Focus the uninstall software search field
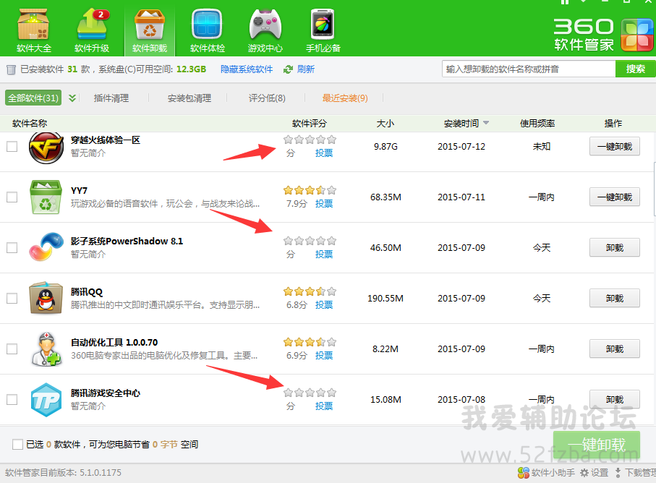Viewport: 656px width, 483px height. click(529, 69)
